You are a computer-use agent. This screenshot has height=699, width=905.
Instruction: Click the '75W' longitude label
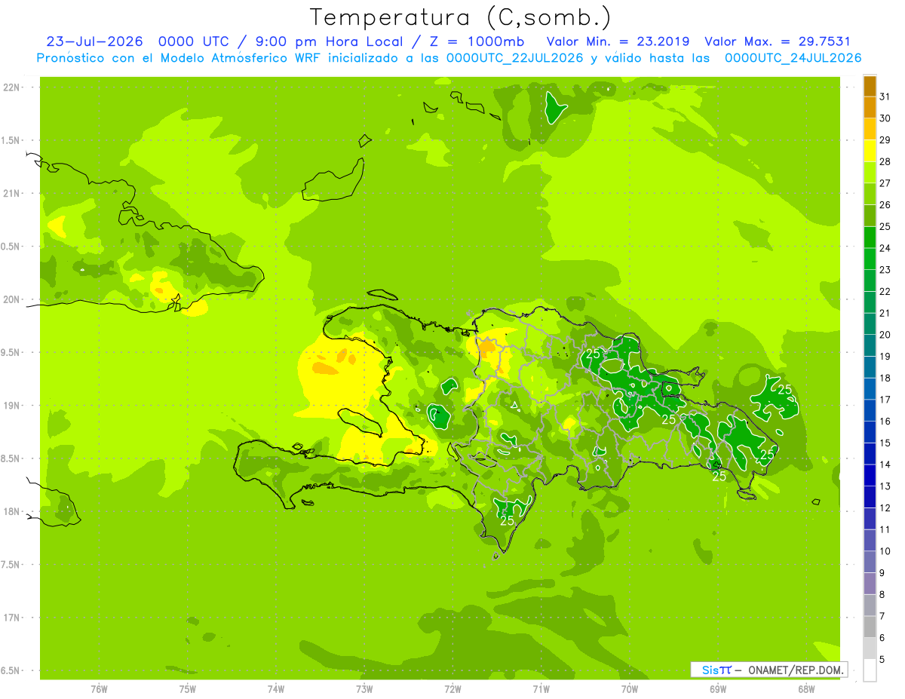(188, 688)
